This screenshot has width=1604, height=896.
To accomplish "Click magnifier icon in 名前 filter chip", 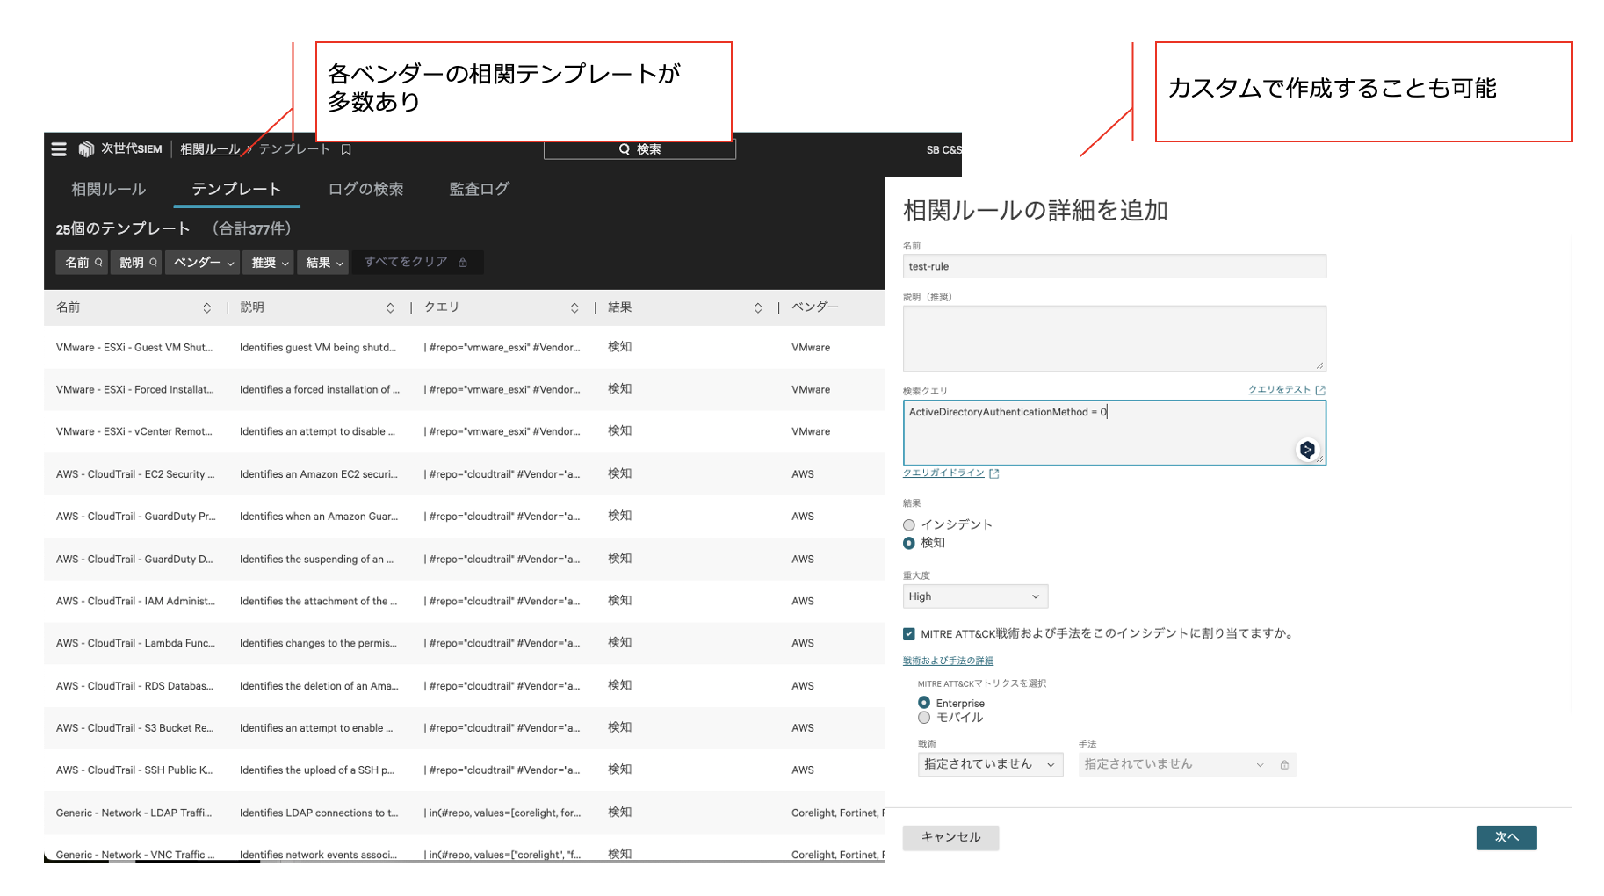I will tap(98, 262).
